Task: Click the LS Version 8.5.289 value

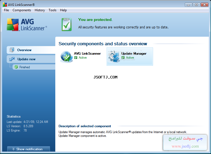Action: [28, 126]
